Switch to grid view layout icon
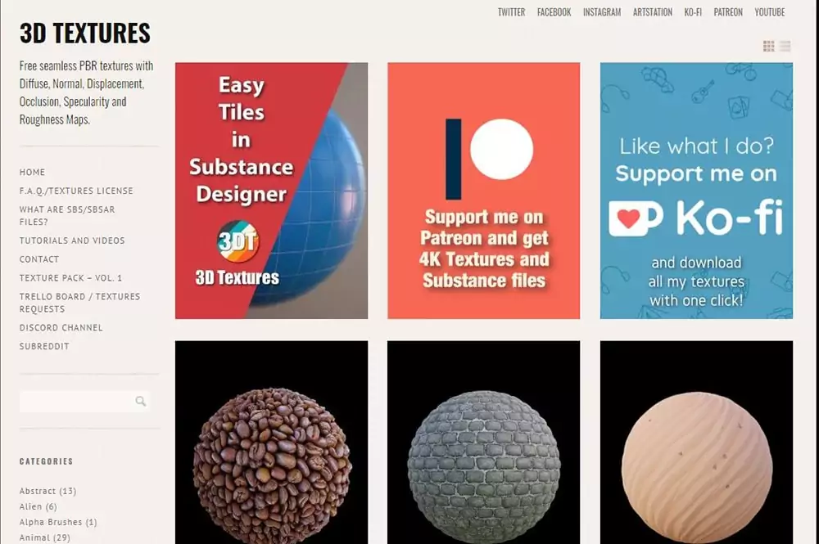Screen dimensions: 819x544 tap(768, 47)
